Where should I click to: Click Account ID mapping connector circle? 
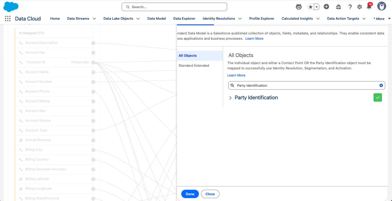point(93,63)
